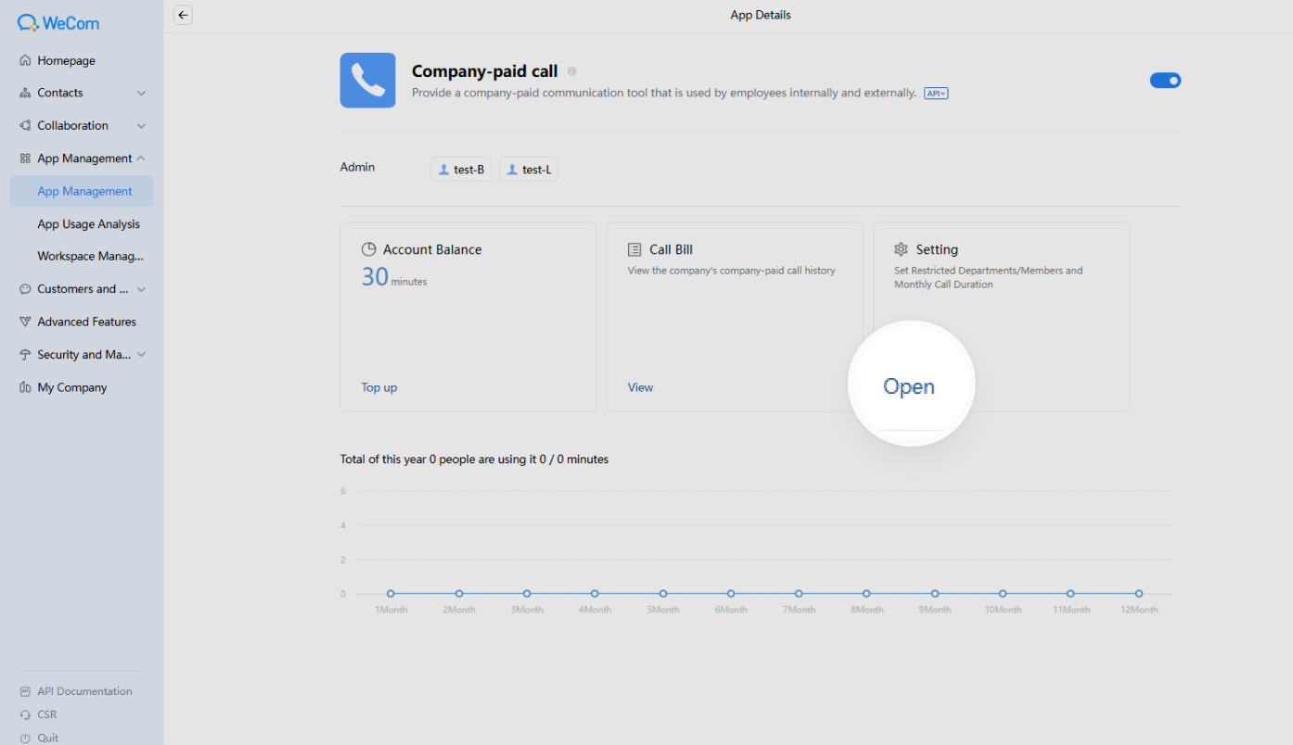This screenshot has height=745, width=1293.
Task: Open API Documentation via its icon
Action: (25, 691)
